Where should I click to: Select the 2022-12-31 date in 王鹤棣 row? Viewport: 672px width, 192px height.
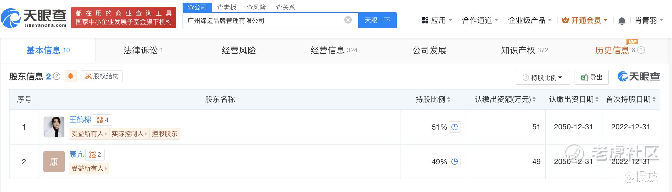(631, 127)
